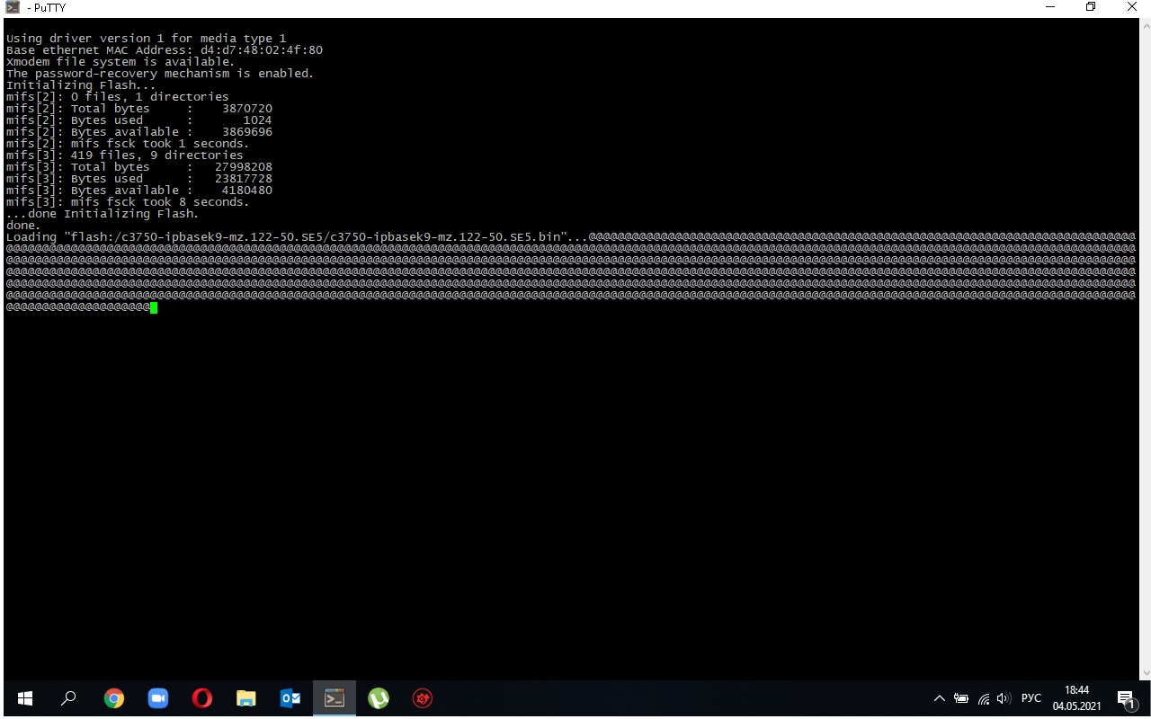Image resolution: width=1151 pixels, height=719 pixels.
Task: Click 'The password-recovery mechanism is enabled.' line
Action: click(160, 74)
